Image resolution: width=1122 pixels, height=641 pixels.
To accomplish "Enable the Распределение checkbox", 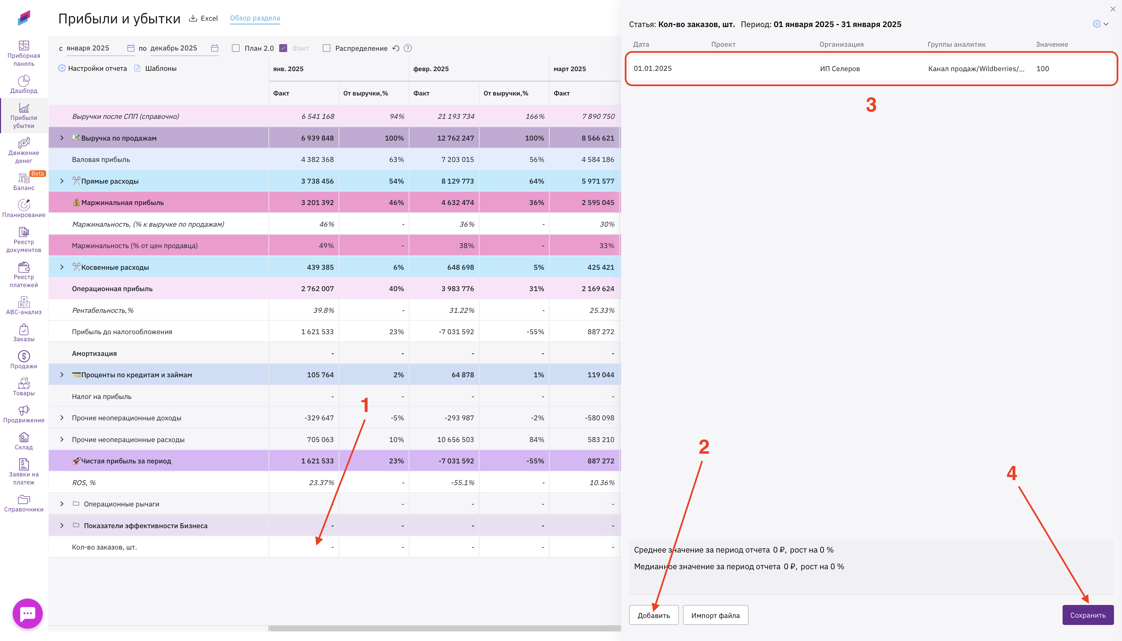I will coord(326,48).
